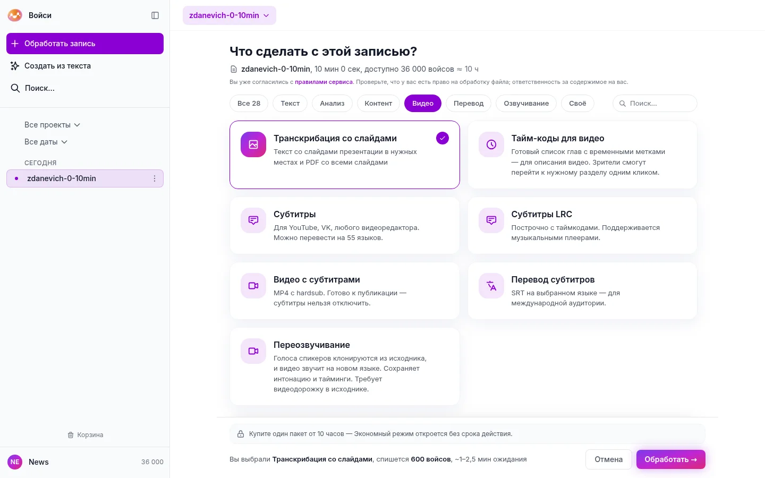The height and width of the screenshot is (478, 765).
Task: Expand the Все проекты dropdown
Action: (52, 125)
